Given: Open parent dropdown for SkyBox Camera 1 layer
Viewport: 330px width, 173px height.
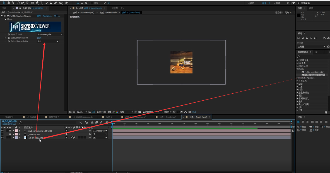Looking at the screenshot, I should point(100,131).
